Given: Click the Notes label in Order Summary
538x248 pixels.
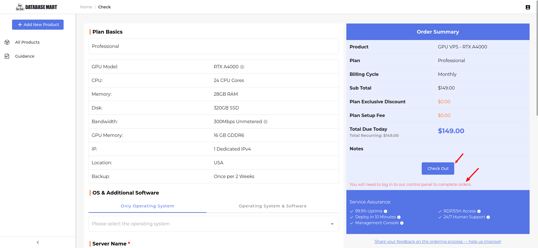Looking at the screenshot, I should [356, 149].
